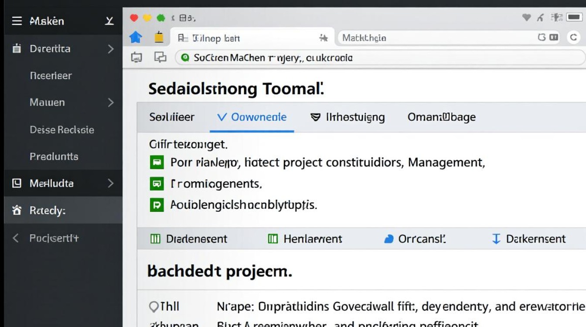The width and height of the screenshot is (586, 327).
Task: Click the monitor icon left of address bar
Action: click(x=136, y=58)
